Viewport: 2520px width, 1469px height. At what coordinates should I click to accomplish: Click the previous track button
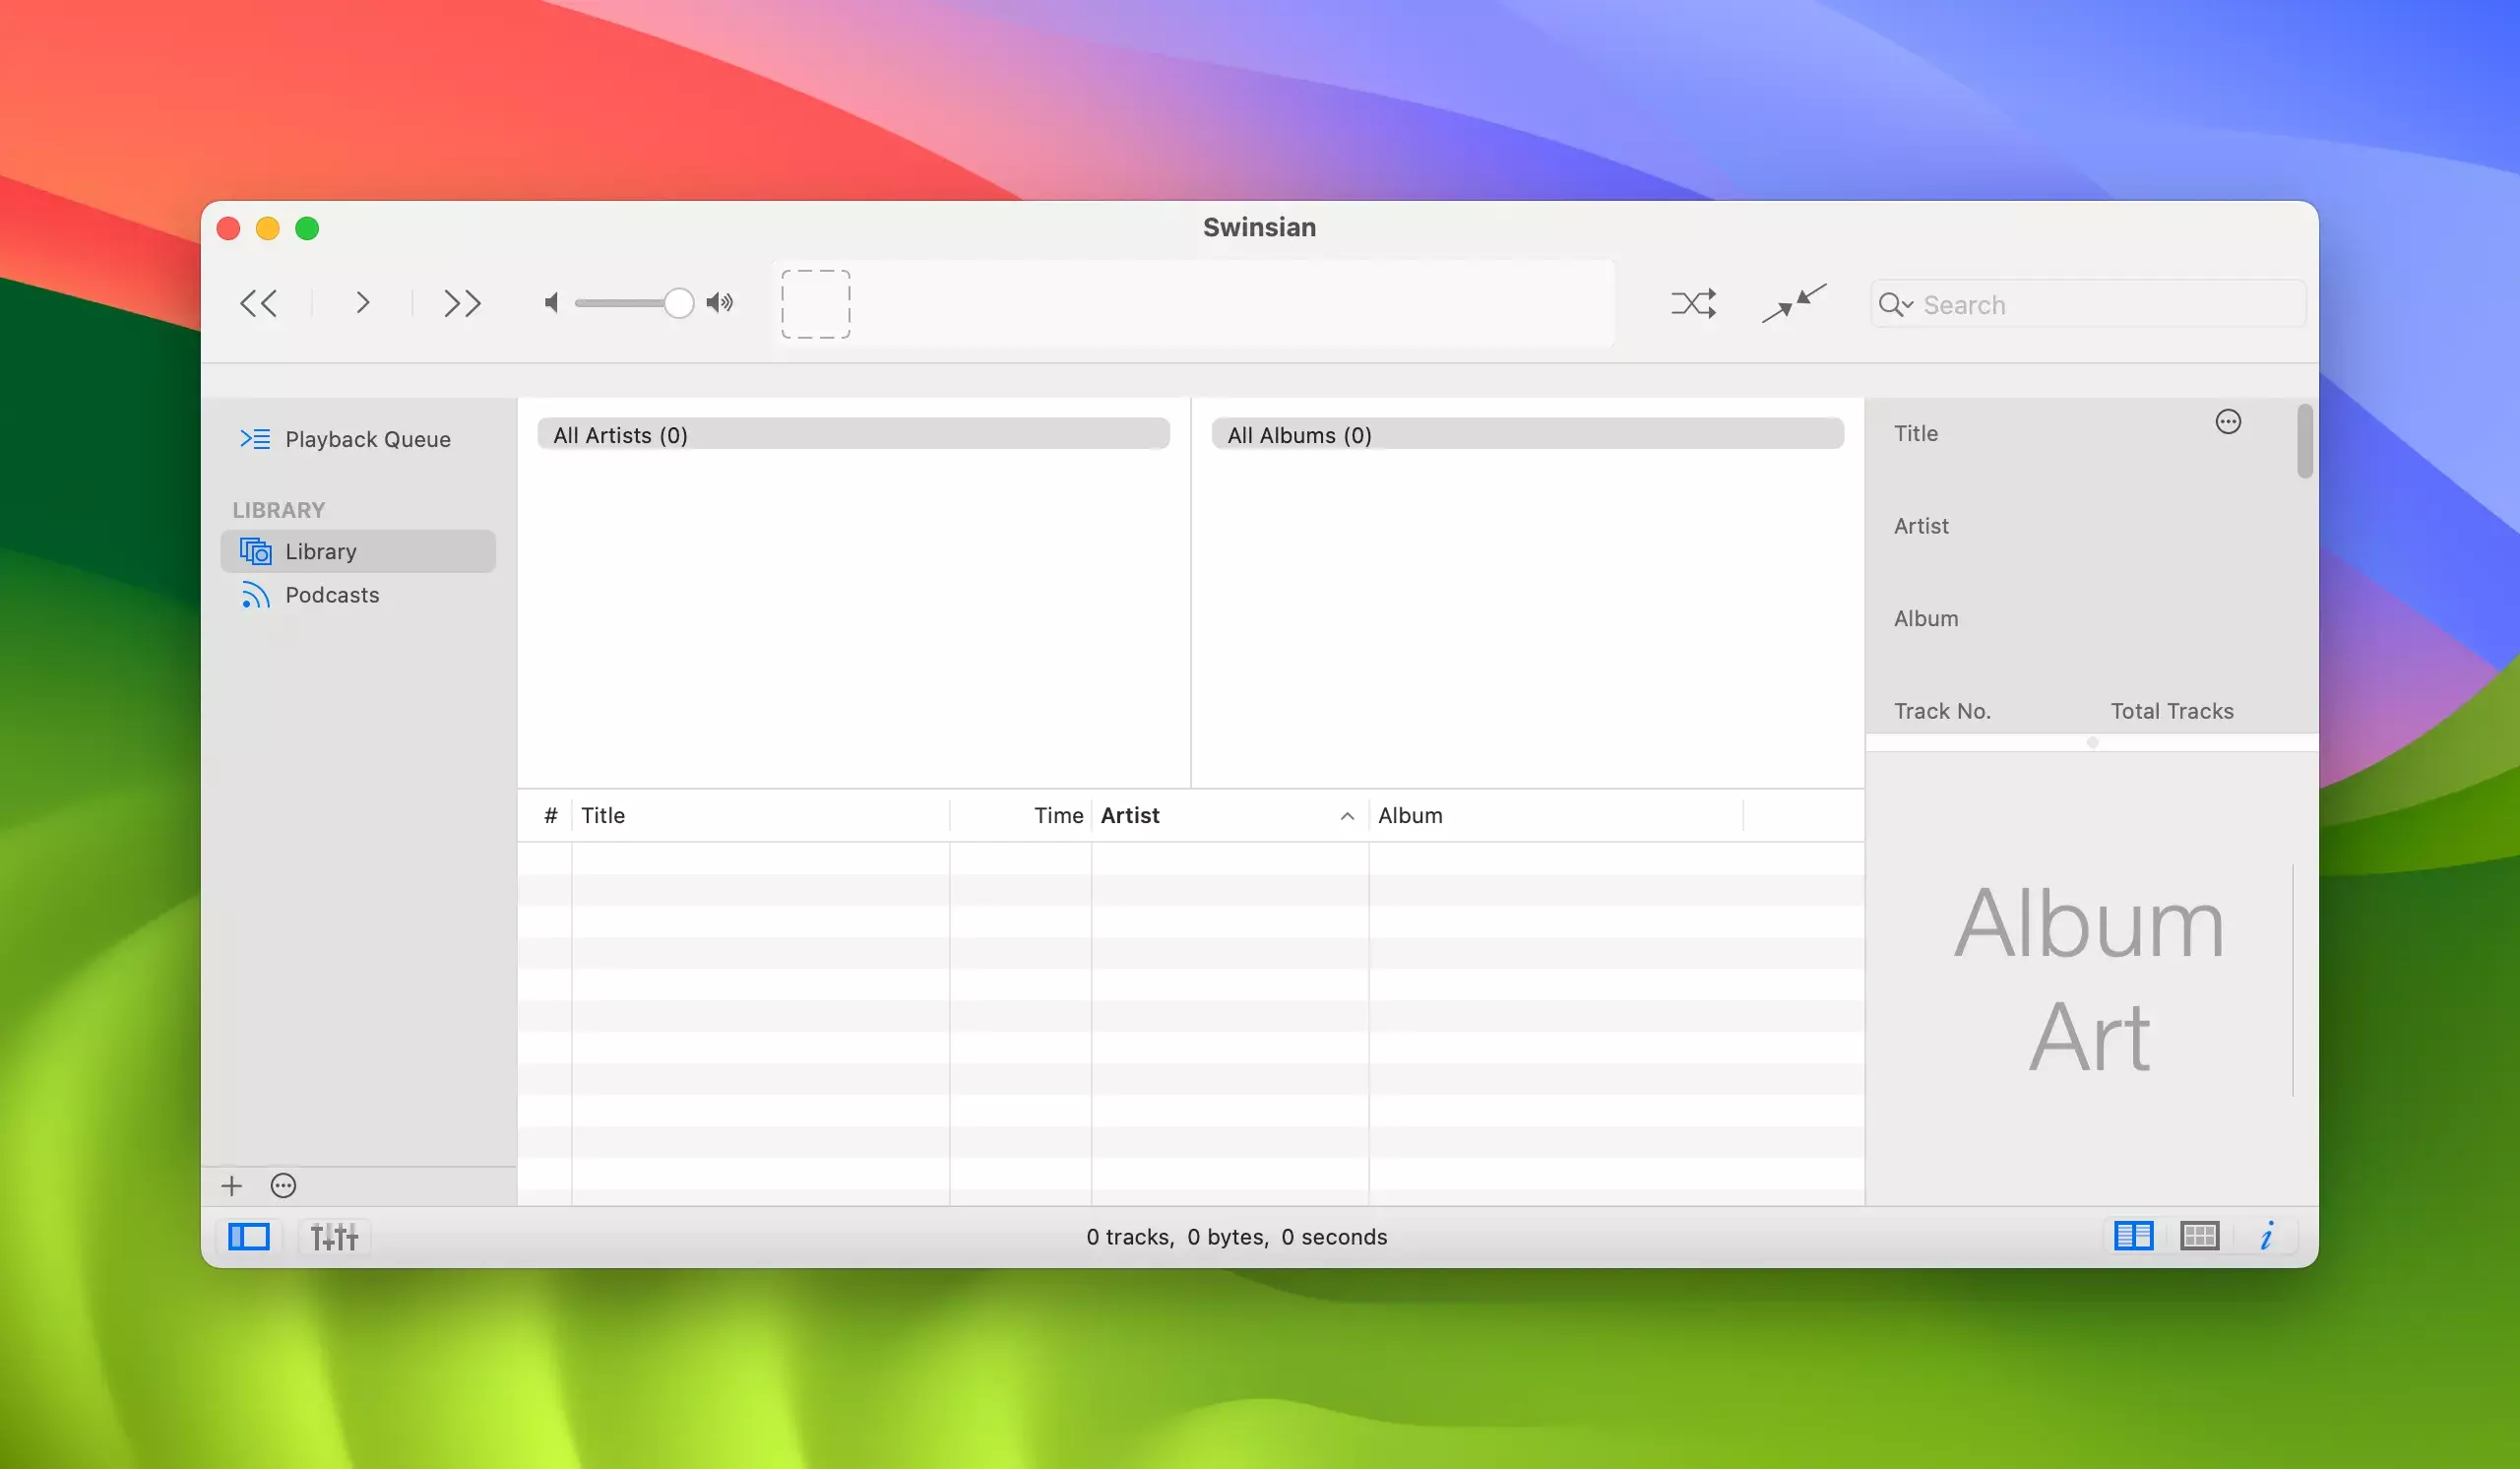pos(258,303)
